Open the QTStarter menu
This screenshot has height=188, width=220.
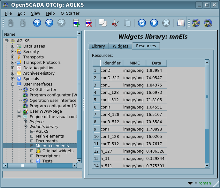(x=70, y=13)
